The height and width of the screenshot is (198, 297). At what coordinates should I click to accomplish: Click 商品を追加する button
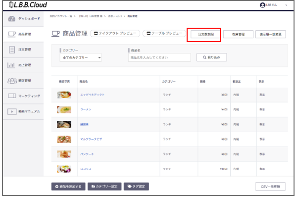pos(67,187)
